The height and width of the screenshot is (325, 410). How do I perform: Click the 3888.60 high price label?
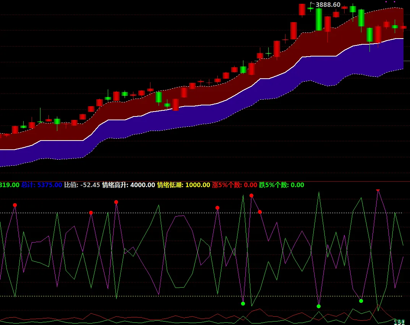(x=328, y=5)
